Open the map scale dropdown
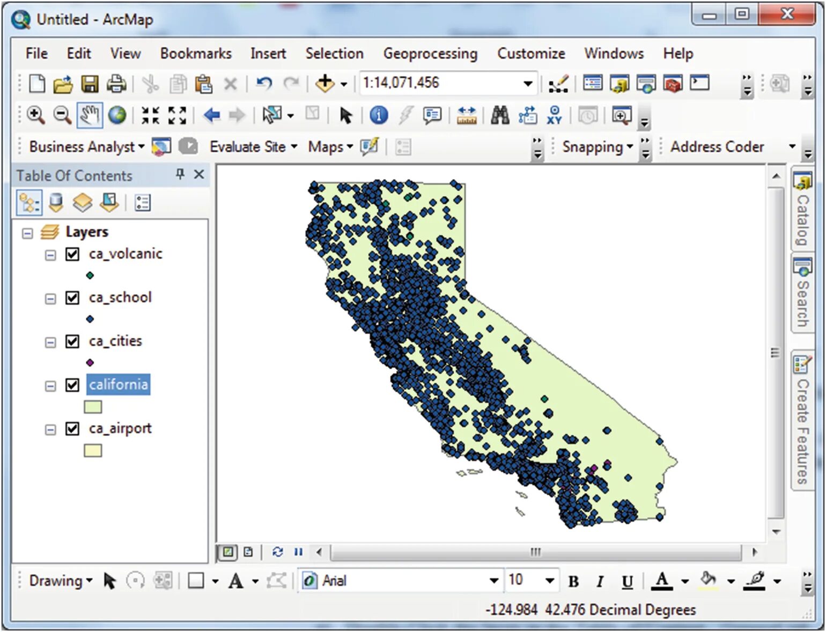 (528, 84)
